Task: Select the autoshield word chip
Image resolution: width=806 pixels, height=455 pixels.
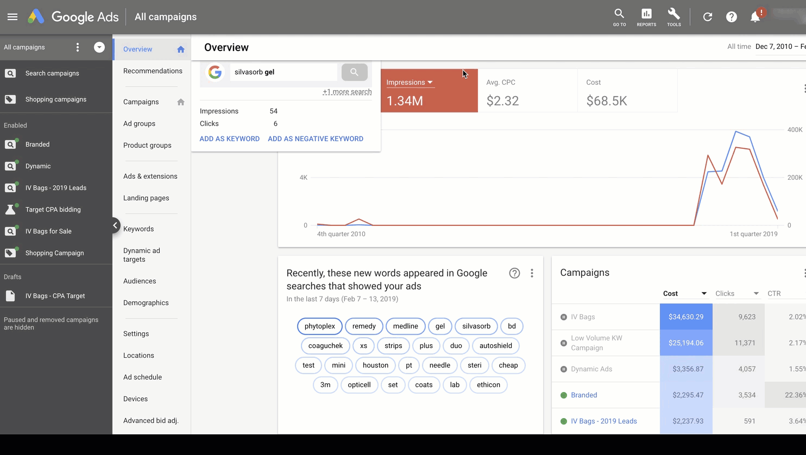Action: [496, 346]
